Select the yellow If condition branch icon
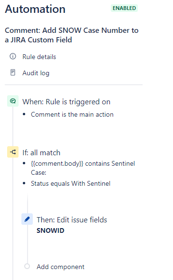173x280 pixels. 13,152
